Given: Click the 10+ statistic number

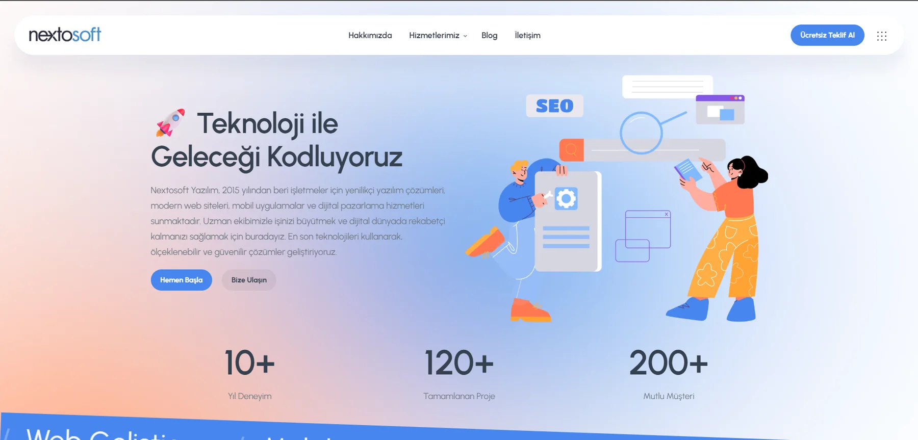Looking at the screenshot, I should tap(249, 363).
